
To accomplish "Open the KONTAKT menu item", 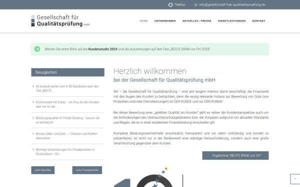I will point(258,21).
